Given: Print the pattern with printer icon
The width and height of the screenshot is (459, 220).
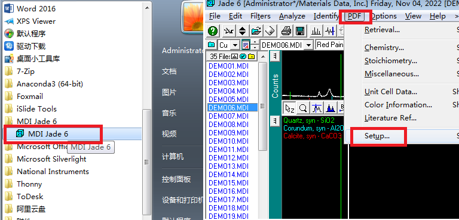Looking at the screenshot, I should point(286,30).
